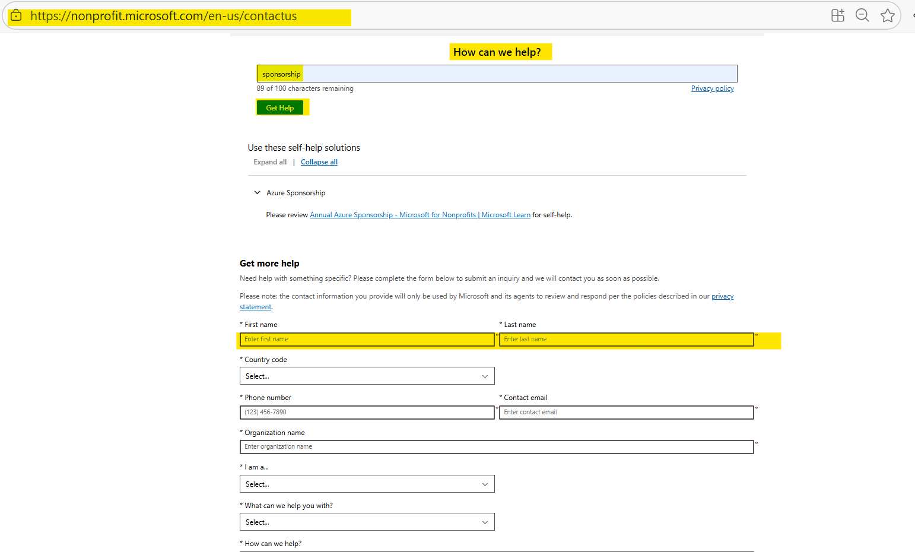Click Expand all
915x552 pixels.
(270, 162)
